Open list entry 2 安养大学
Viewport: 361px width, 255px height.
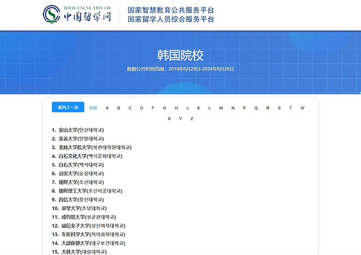78,139
